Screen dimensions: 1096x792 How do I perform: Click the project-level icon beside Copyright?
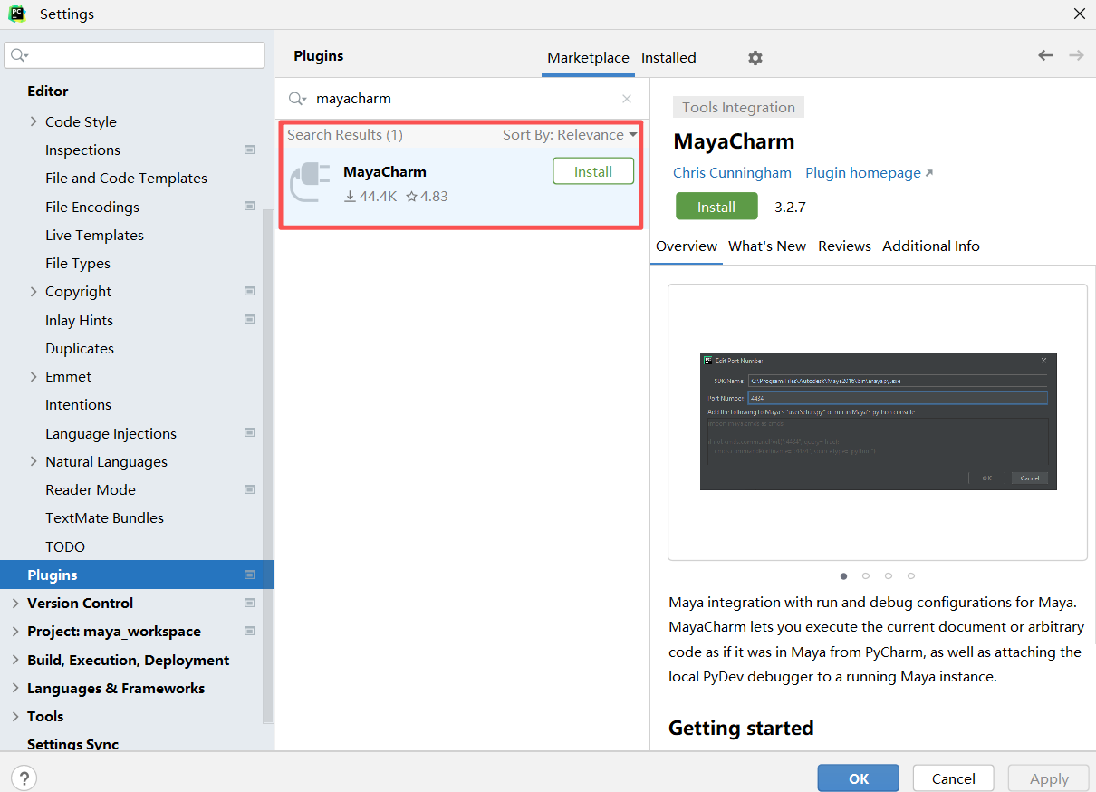pos(249,291)
